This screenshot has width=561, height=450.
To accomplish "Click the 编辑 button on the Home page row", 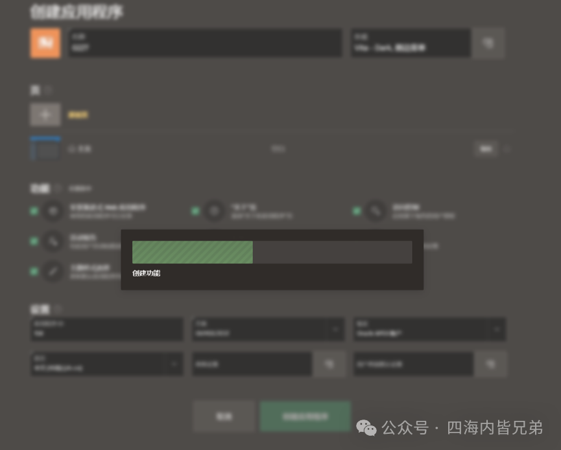I will point(486,148).
